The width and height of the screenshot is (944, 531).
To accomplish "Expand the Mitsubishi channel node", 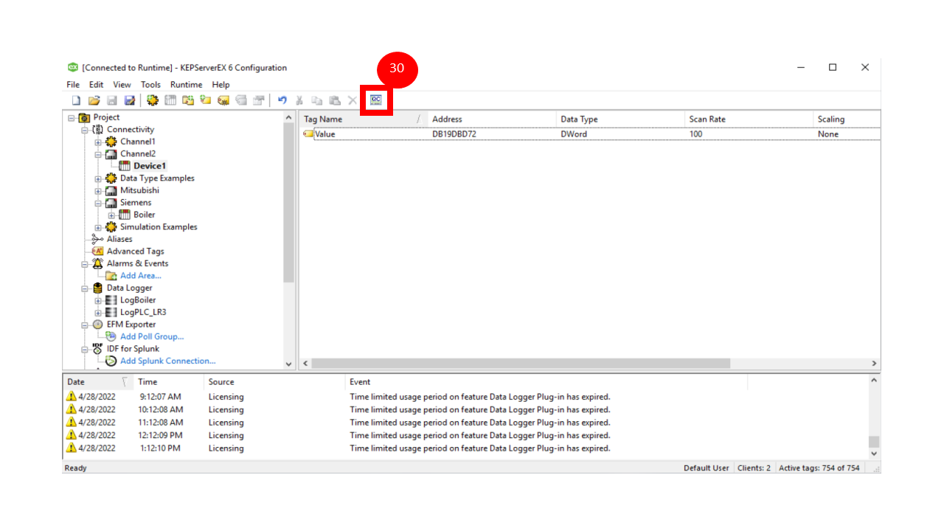I will (98, 190).
